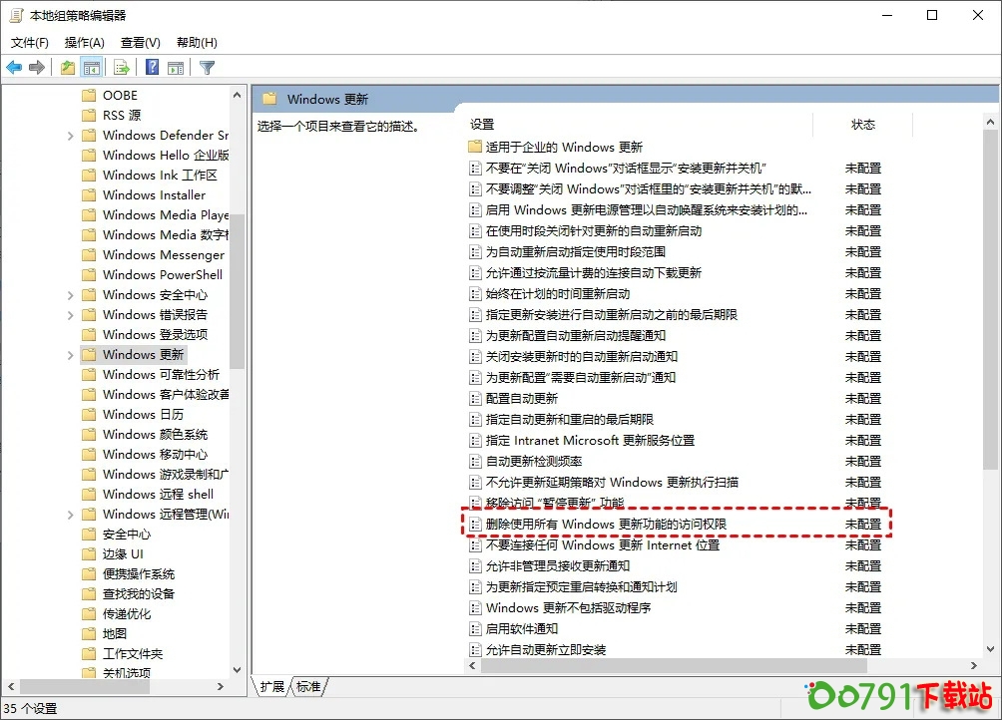Select the Windows PowerShell folder in tree

click(162, 275)
